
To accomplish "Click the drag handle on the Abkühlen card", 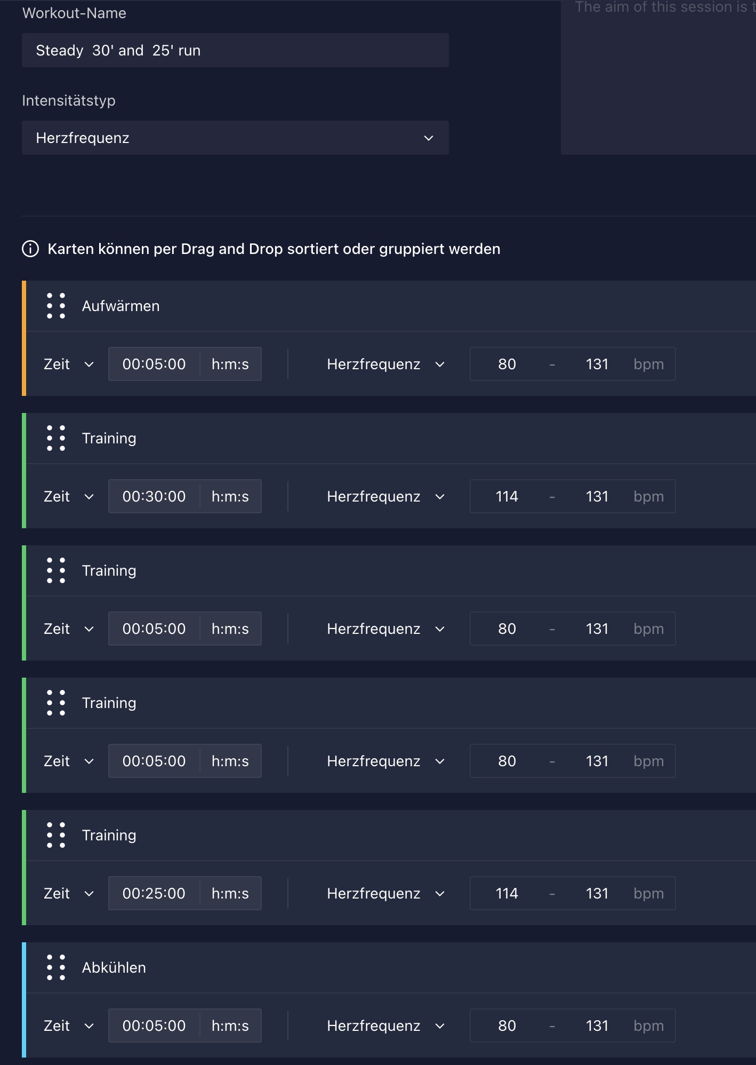I will tap(55, 967).
